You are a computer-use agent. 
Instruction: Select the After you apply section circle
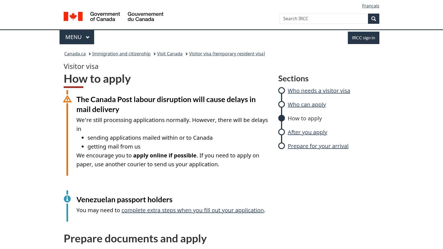pyautogui.click(x=282, y=132)
